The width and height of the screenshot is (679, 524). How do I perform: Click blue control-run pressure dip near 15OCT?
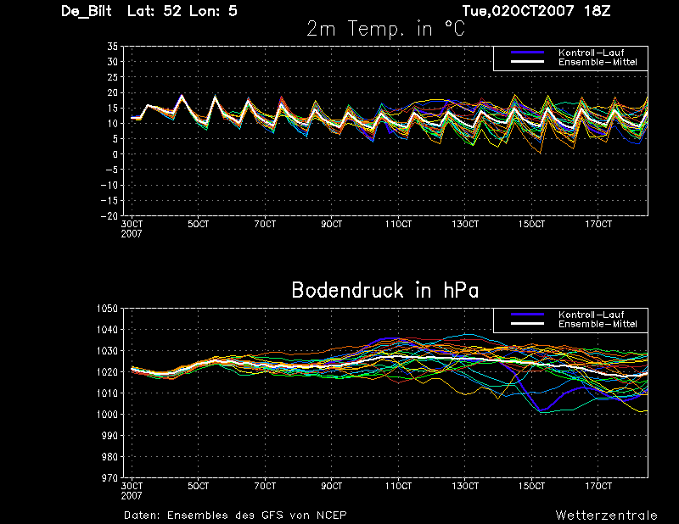540,410
